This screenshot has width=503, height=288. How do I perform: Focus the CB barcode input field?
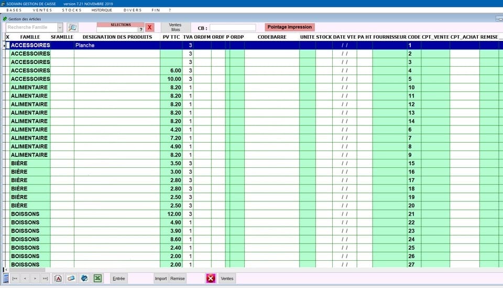233,28
